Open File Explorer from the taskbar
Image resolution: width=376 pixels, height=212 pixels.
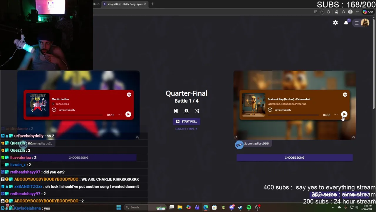coord(180,207)
